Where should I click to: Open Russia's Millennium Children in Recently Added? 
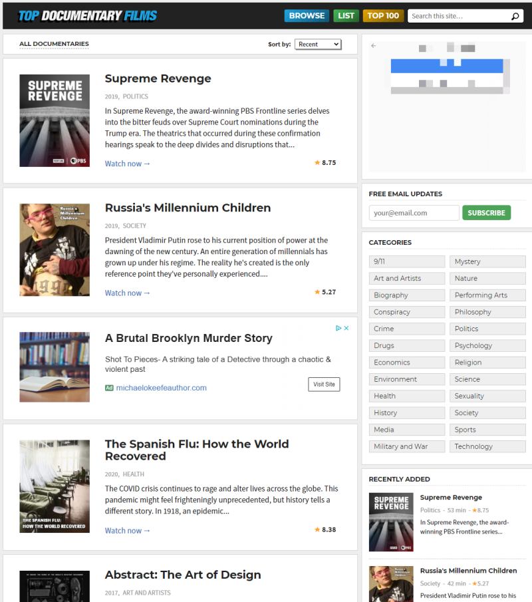pyautogui.click(x=469, y=571)
